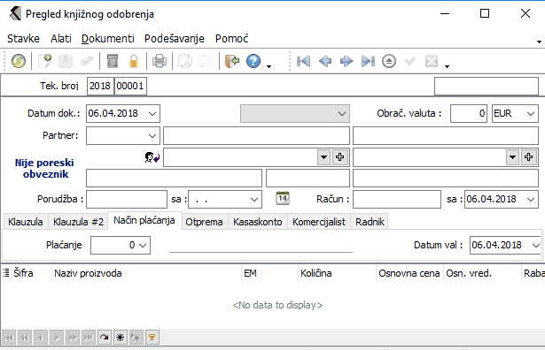Screen dimensions: 545x350
Task: Click the Račun number input field
Action: (x=397, y=199)
